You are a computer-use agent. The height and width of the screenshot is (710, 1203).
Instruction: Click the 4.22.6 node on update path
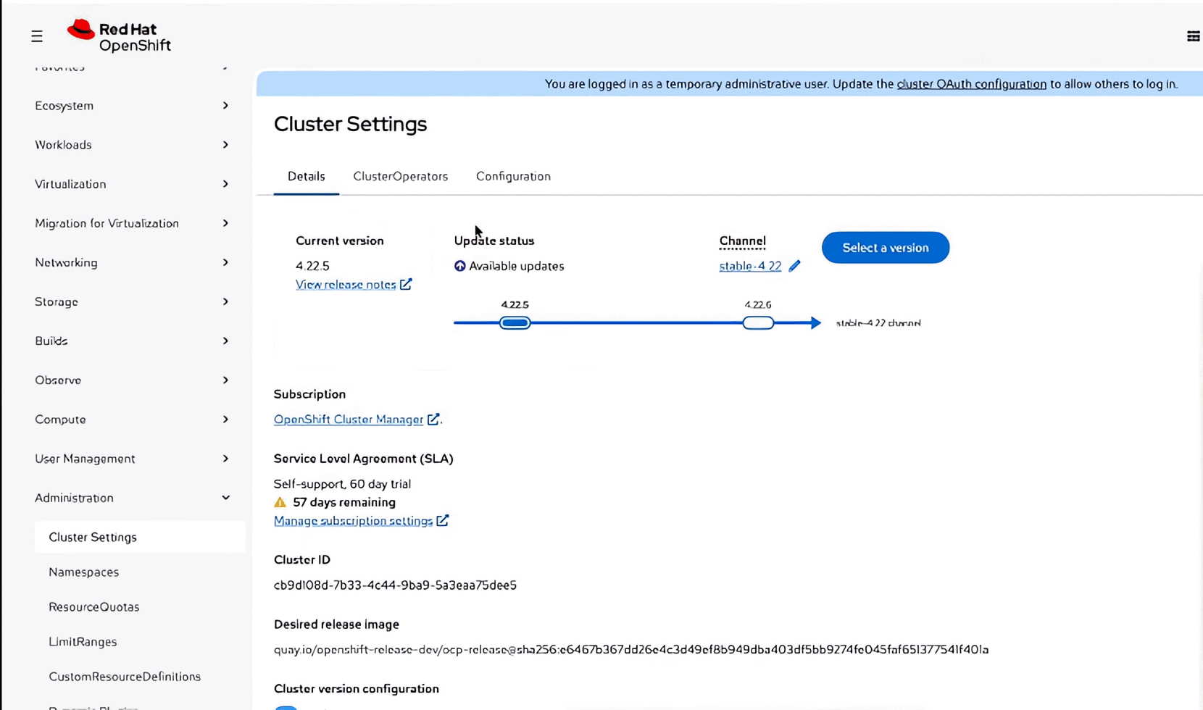758,323
